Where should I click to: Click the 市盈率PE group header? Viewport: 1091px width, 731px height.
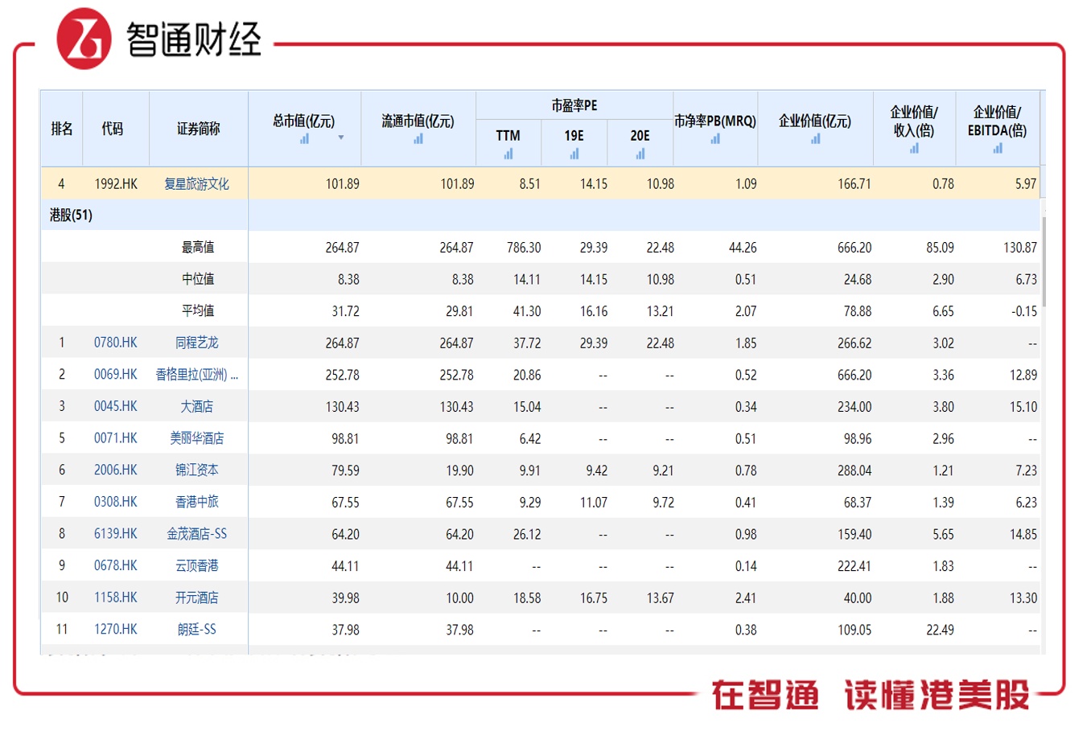tap(574, 105)
